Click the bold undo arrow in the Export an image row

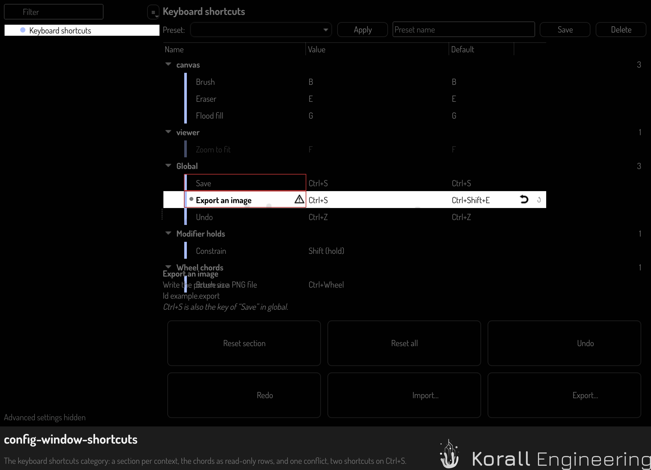point(524,200)
